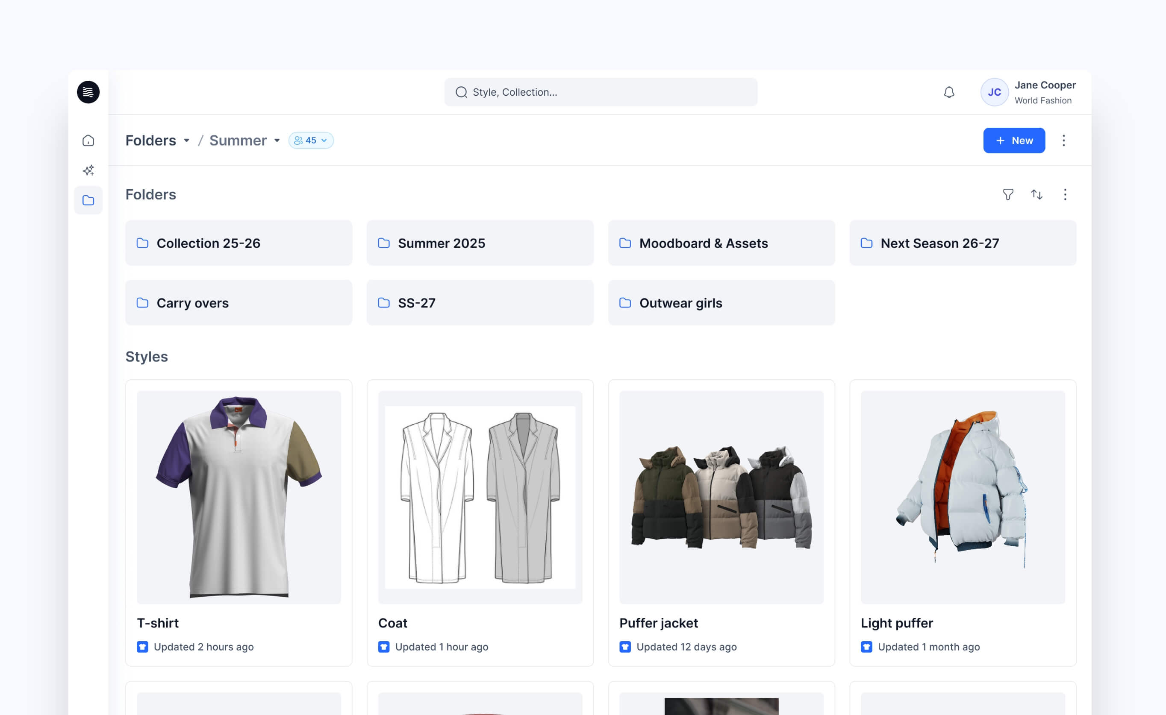The image size is (1166, 715).
Task: Select the Folders icon in sidebar
Action: pyautogui.click(x=88, y=200)
